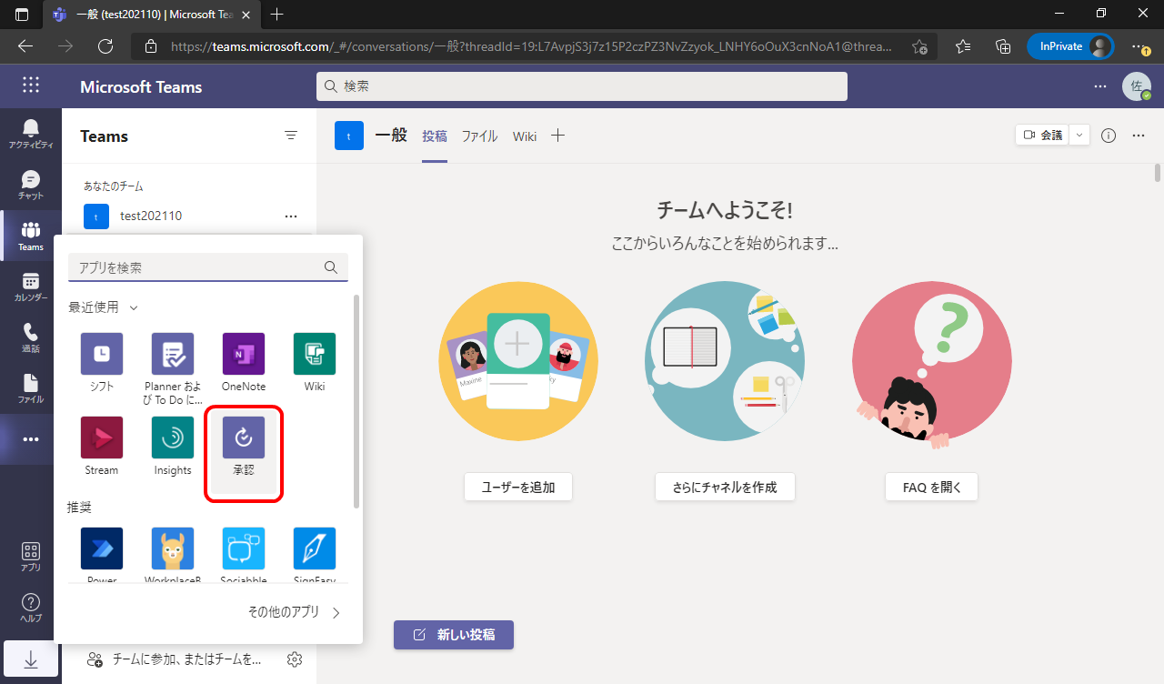
Task: Select the SignEasy app
Action: coord(315,555)
